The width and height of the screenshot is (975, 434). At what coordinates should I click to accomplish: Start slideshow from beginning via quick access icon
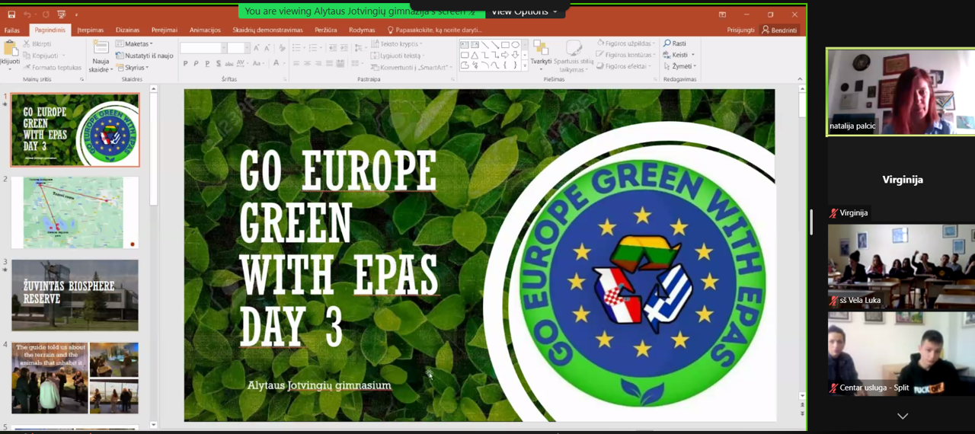point(61,14)
